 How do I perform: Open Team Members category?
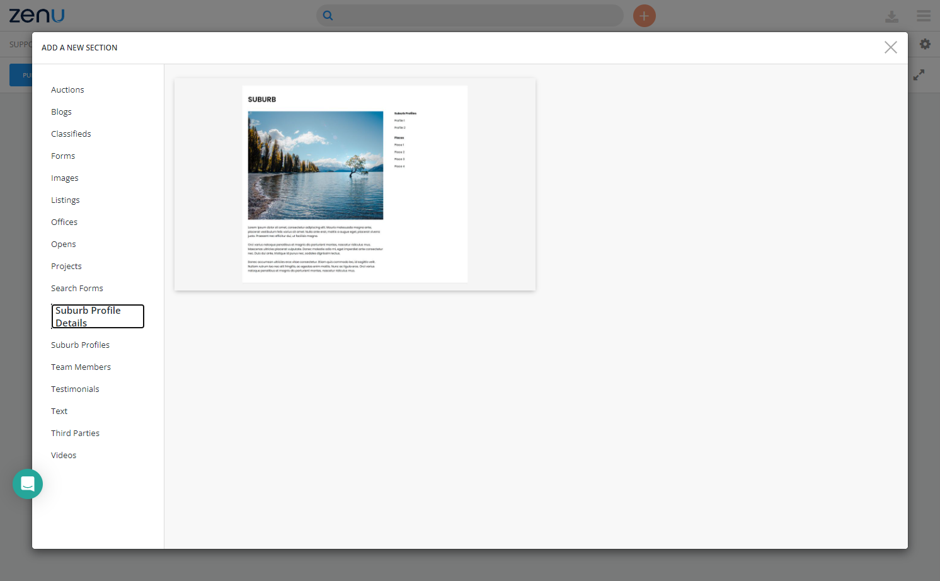coord(81,367)
